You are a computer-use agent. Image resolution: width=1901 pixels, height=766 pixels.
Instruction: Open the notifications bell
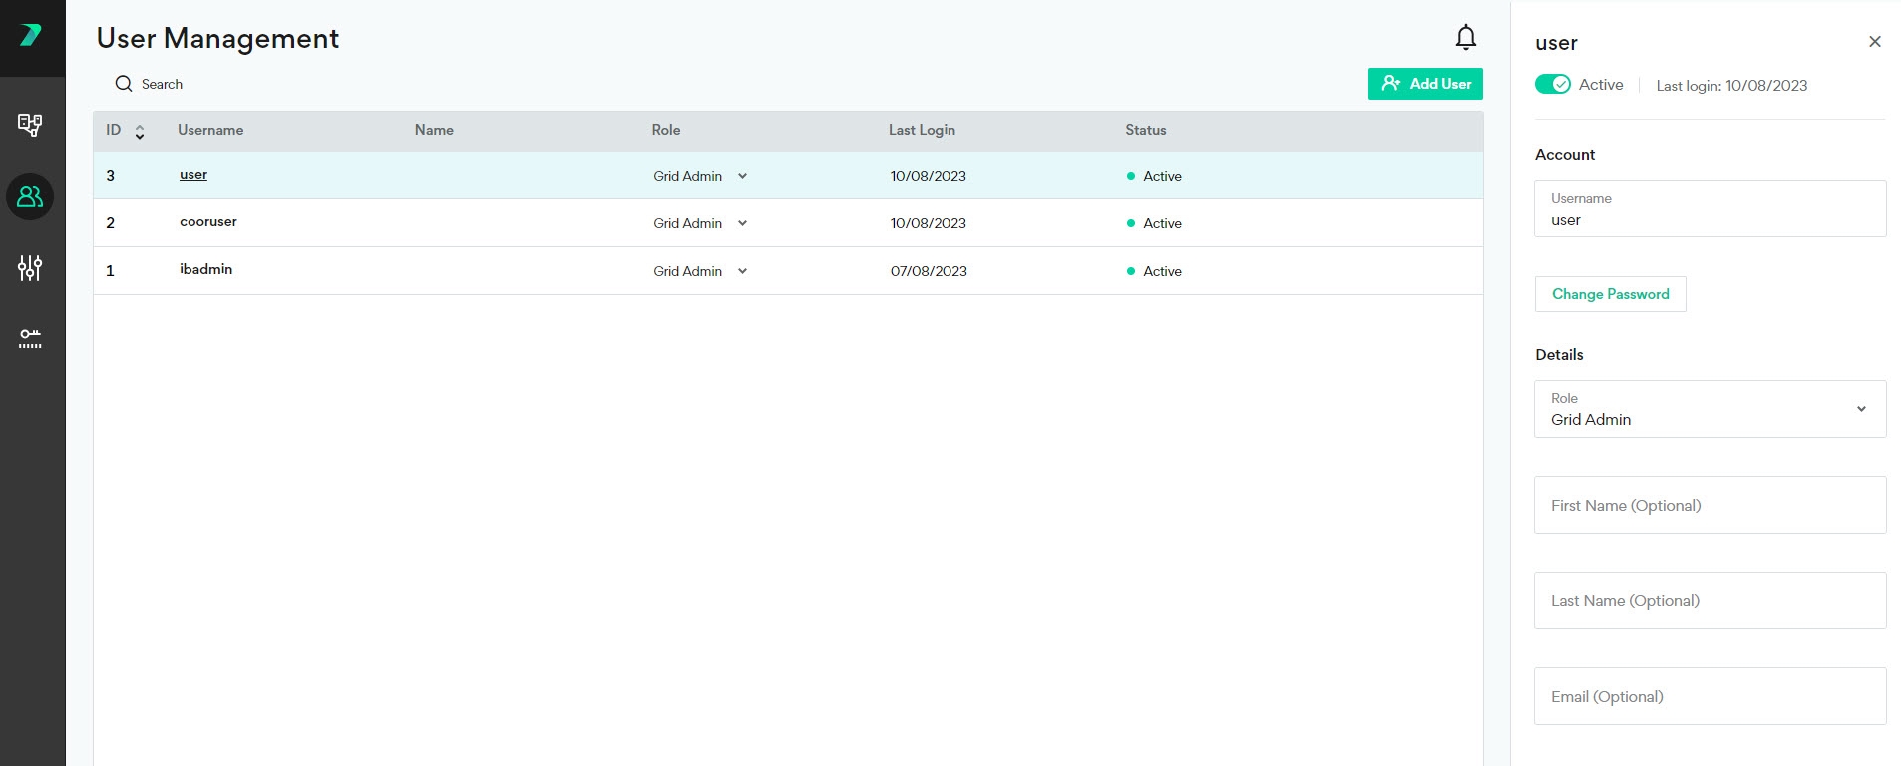(1465, 38)
